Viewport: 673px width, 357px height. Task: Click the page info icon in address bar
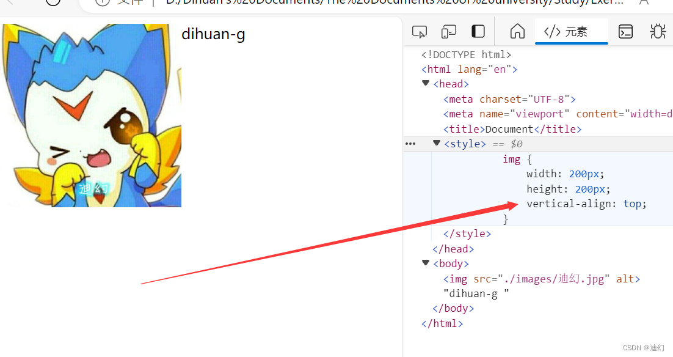tap(101, 3)
